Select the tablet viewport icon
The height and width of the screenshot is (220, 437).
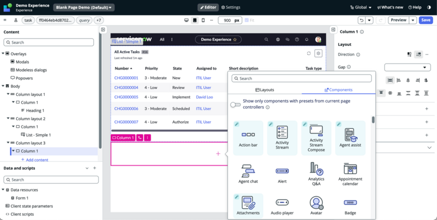click(195, 20)
